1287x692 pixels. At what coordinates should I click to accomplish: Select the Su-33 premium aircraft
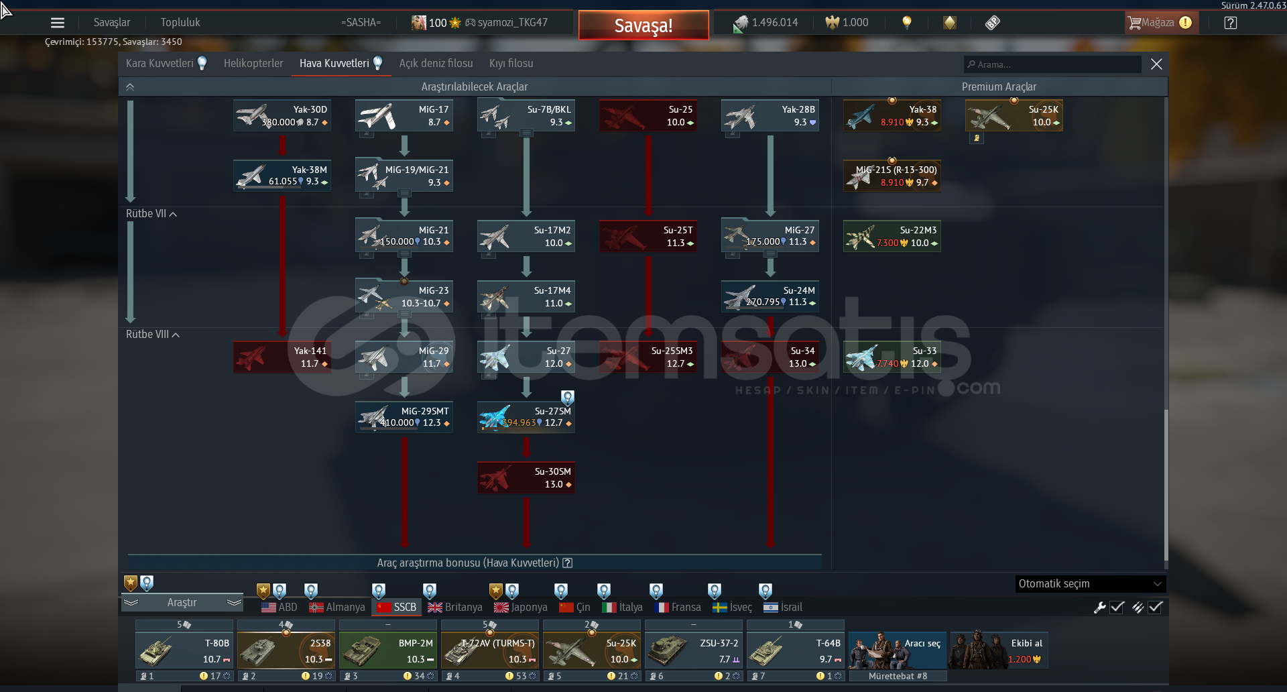coord(892,357)
